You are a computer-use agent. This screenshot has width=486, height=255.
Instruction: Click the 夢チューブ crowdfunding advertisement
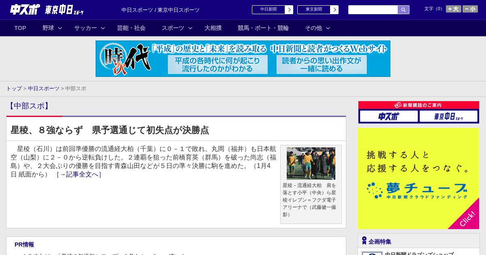point(419,178)
